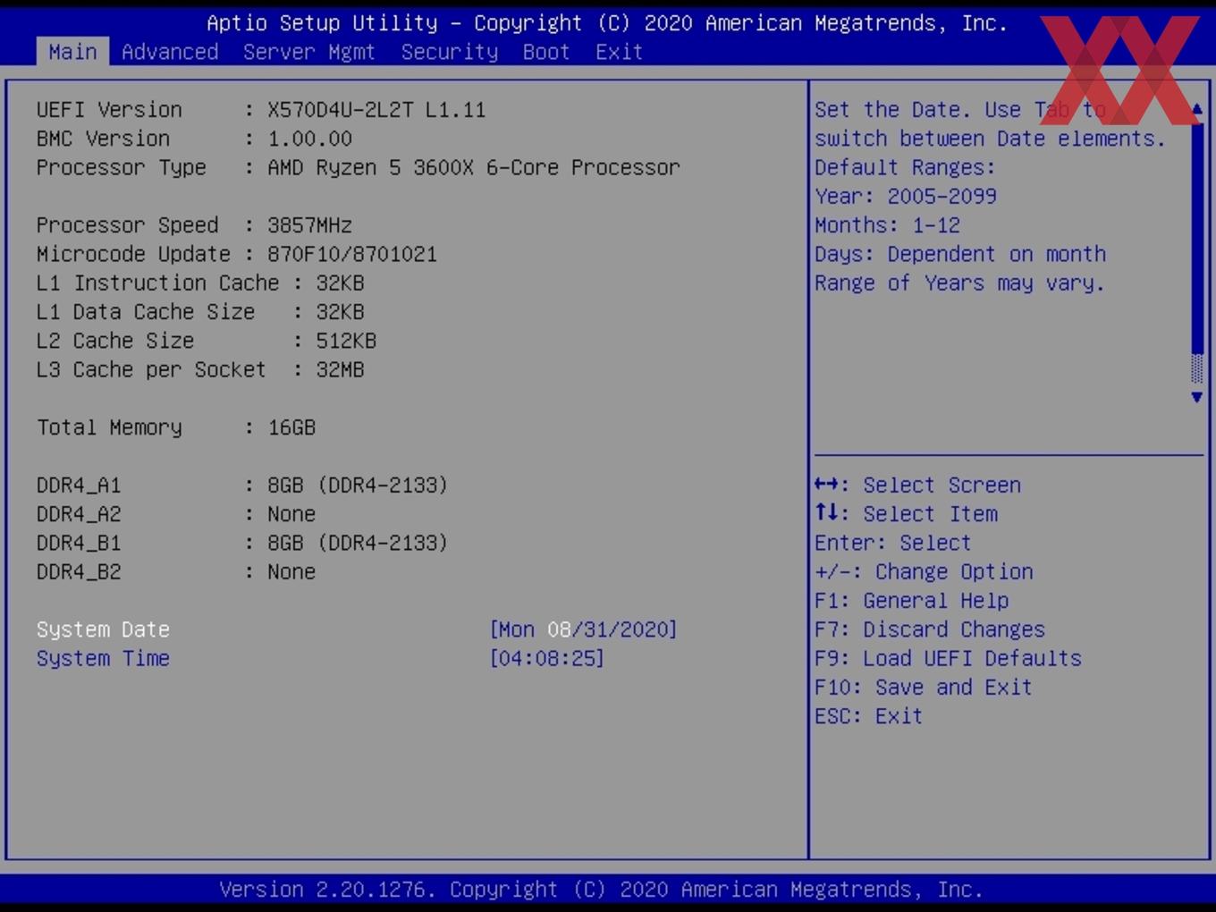Click the F7: Discard Changes hint

click(930, 629)
